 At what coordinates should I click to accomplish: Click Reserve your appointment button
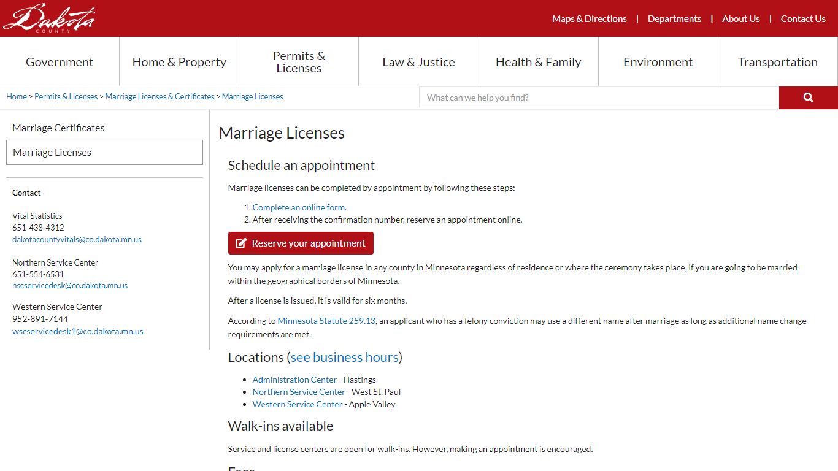301,243
